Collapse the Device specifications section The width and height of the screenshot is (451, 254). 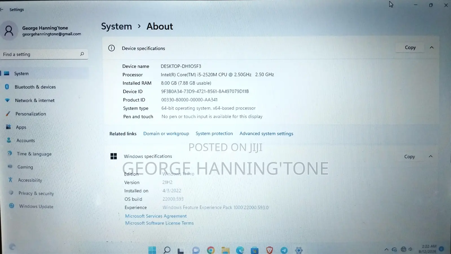pos(432,48)
